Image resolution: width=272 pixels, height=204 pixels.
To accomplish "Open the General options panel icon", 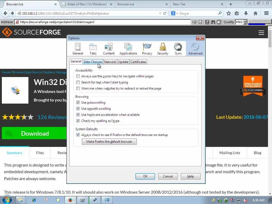I will click(x=78, y=49).
